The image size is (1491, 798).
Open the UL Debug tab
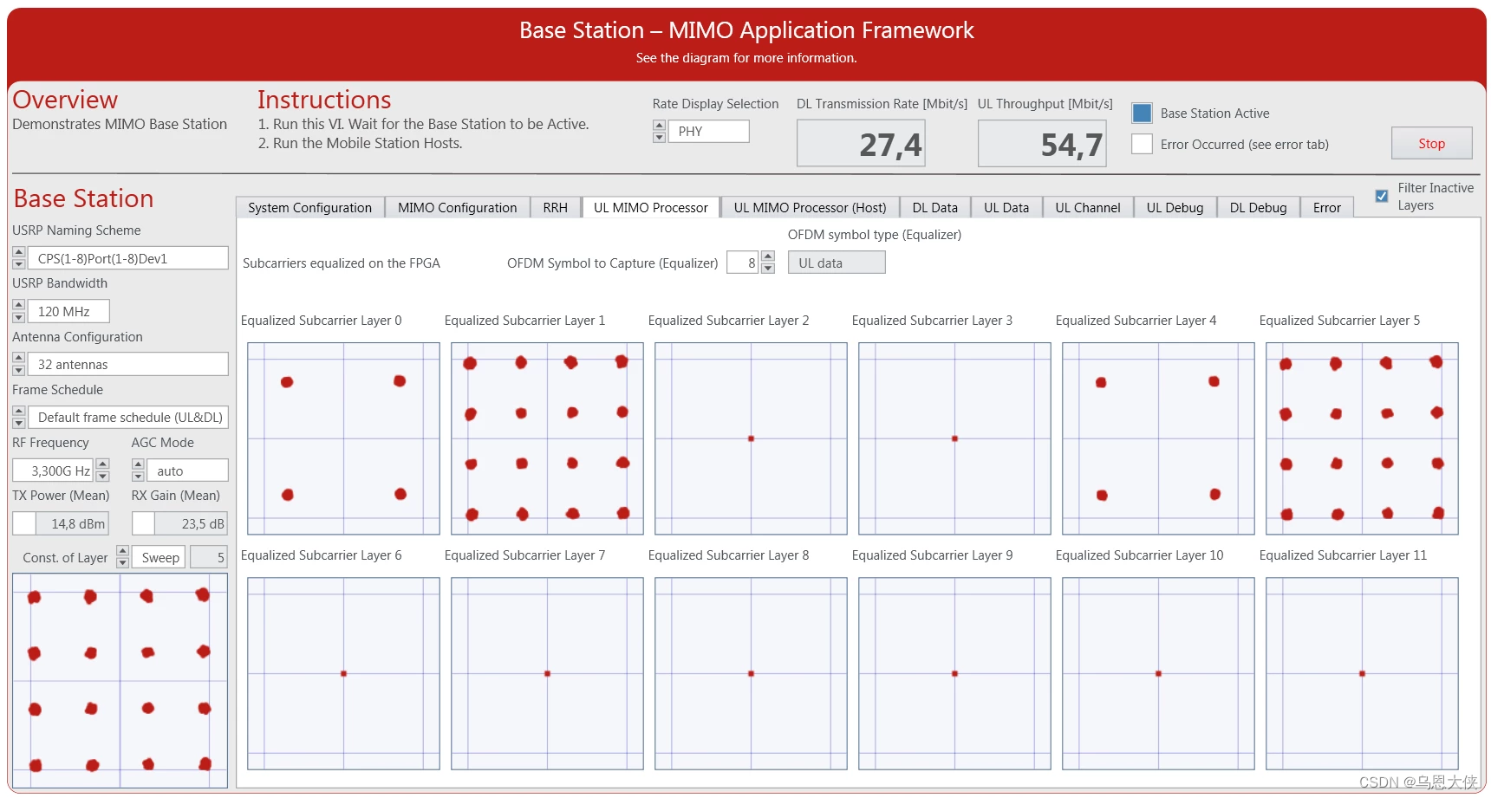(1175, 208)
